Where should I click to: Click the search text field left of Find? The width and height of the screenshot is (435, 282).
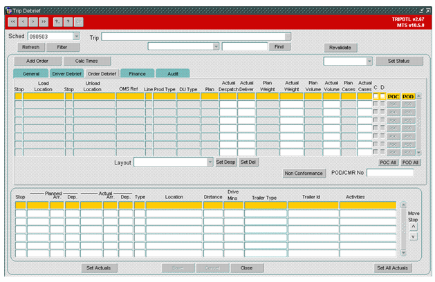point(245,46)
